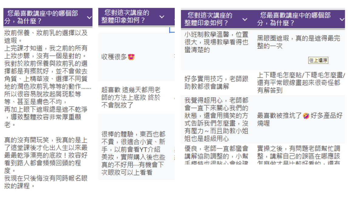The width and height of the screenshot is (348, 209).
Task: Select long response starting 妝前保養、妝前乳的選擇以及遮瑕
Action: [x=48, y=109]
